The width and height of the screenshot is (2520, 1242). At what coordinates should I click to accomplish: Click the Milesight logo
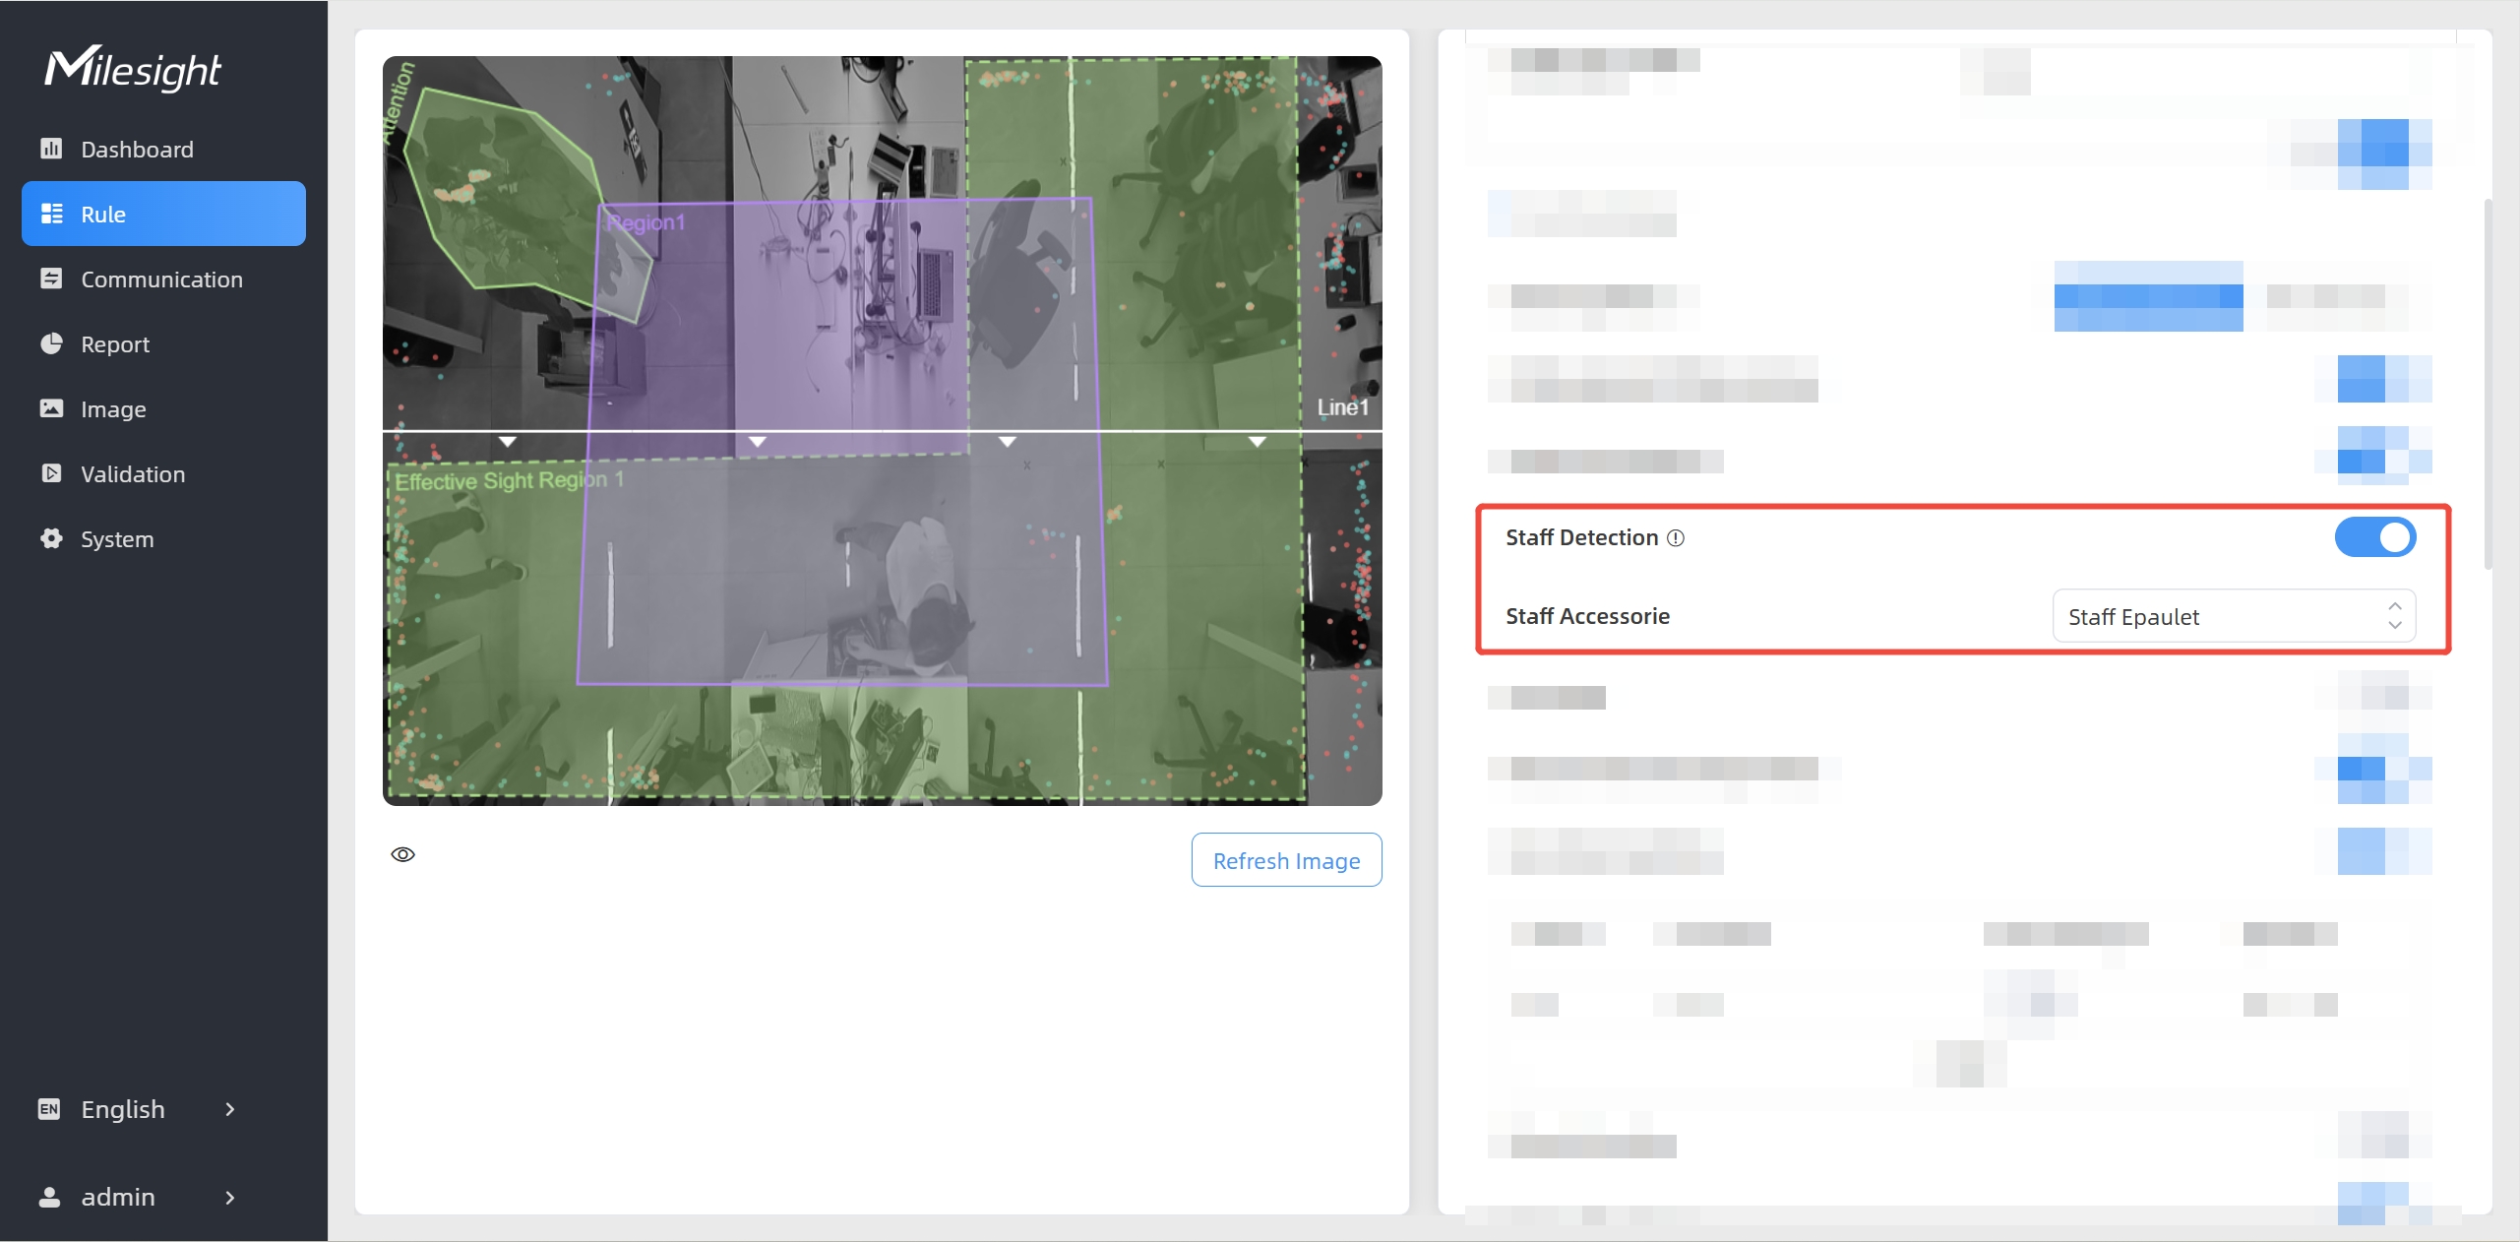point(133,68)
